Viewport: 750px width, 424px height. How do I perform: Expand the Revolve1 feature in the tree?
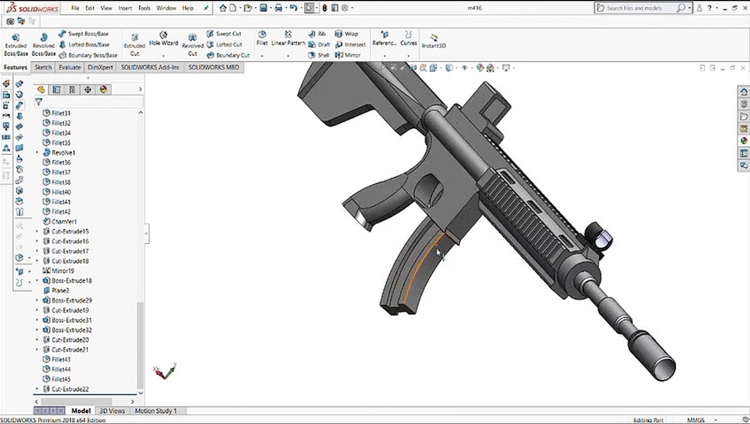coord(37,153)
